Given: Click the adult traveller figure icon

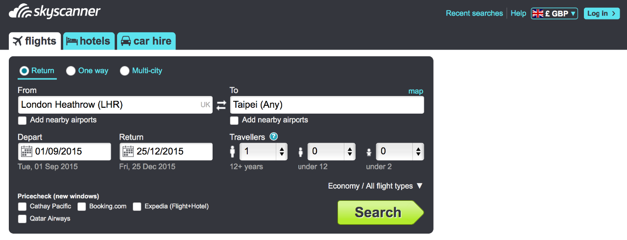Looking at the screenshot, I should [x=233, y=151].
